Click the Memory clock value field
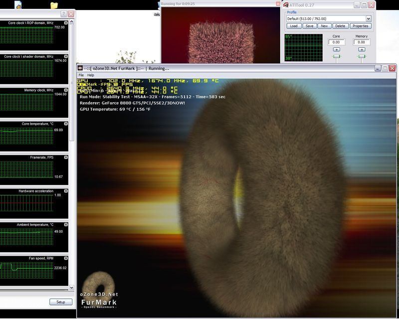The image size is (399, 319). (361, 42)
